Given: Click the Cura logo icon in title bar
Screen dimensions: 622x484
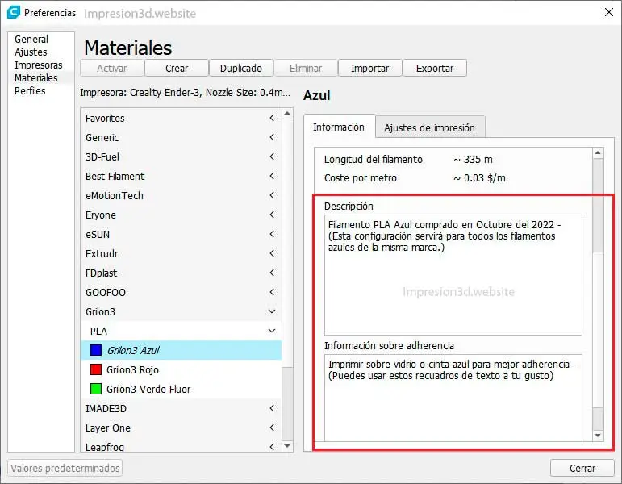Looking at the screenshot, I should (x=13, y=12).
